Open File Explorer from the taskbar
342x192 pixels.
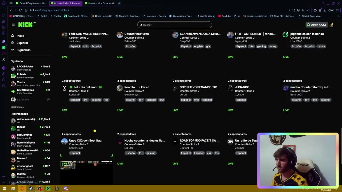pos(13,189)
